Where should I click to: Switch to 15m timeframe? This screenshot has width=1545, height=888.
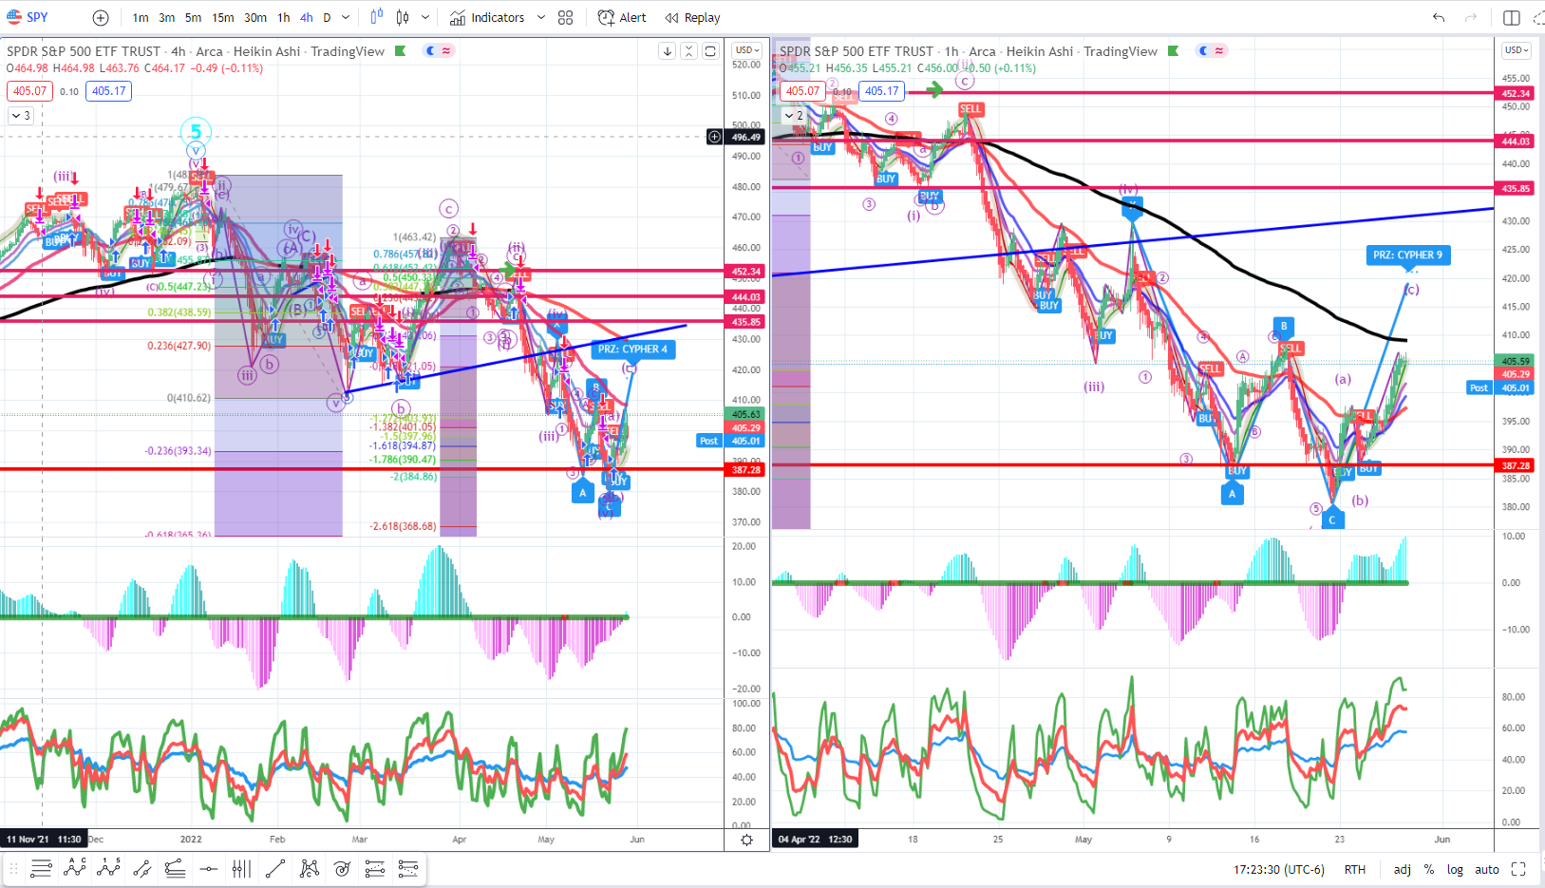[x=223, y=17]
